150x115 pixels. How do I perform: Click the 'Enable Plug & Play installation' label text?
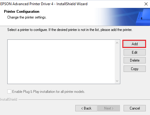point(49,92)
